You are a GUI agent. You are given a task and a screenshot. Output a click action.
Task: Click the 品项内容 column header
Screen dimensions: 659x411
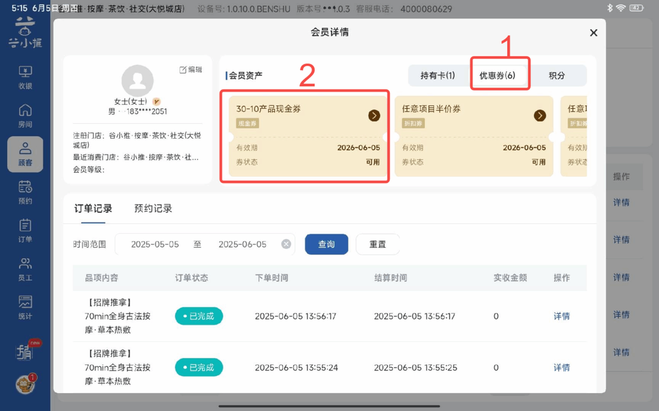click(102, 277)
